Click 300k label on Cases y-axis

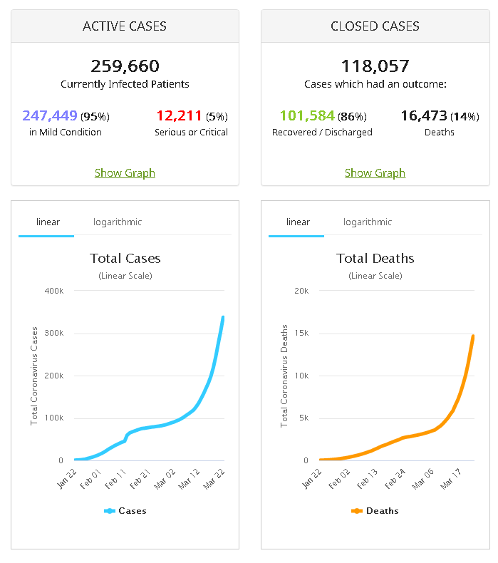click(54, 334)
